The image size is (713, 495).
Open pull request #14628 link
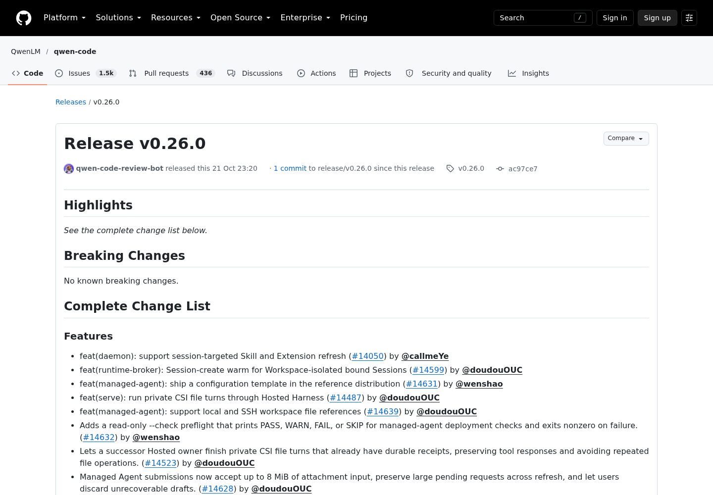click(x=218, y=489)
